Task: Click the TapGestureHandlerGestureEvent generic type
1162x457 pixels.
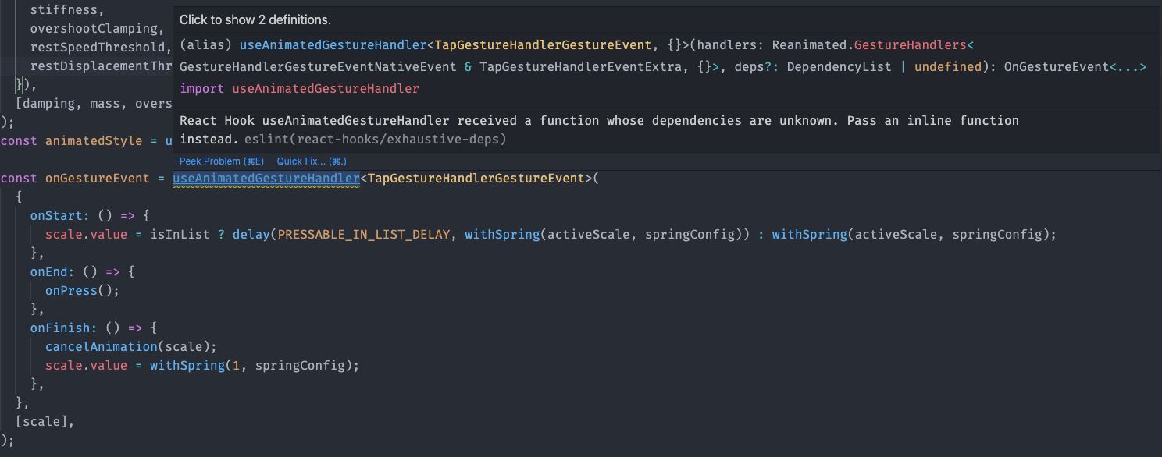Action: coord(478,178)
